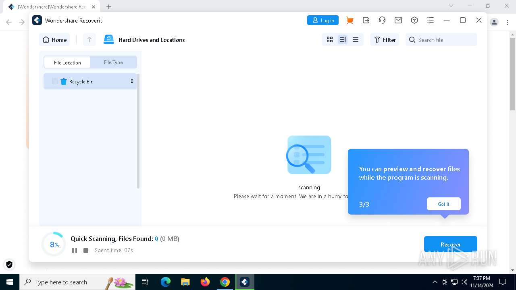The image size is (516, 290).
Task: Open browser tab search dropdown chevron
Action: 451,6
